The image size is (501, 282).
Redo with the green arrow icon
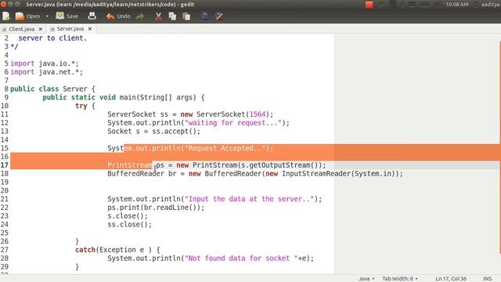[x=140, y=16]
